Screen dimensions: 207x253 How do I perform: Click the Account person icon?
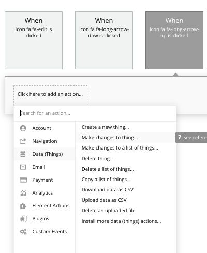coord(23,128)
